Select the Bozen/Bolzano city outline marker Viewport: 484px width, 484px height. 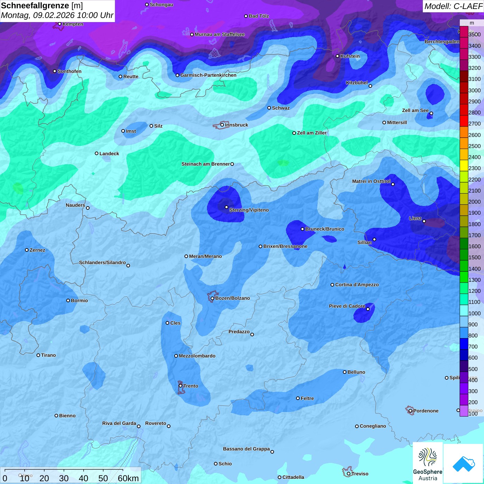tap(212, 297)
